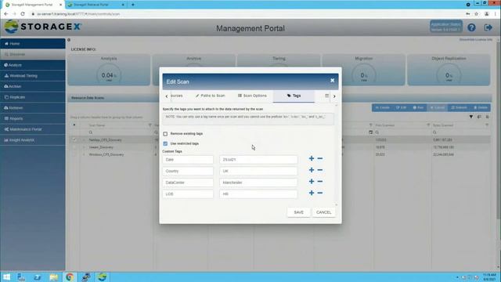Image resolution: width=501 pixels, height=282 pixels.
Task: Click the StorageX logo
Action: coord(43,27)
